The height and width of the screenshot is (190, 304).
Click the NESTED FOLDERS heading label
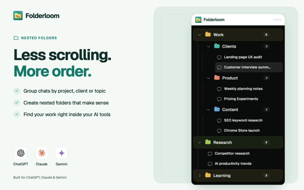pyautogui.click(x=39, y=38)
